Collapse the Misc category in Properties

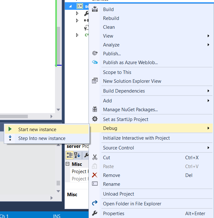(67, 164)
